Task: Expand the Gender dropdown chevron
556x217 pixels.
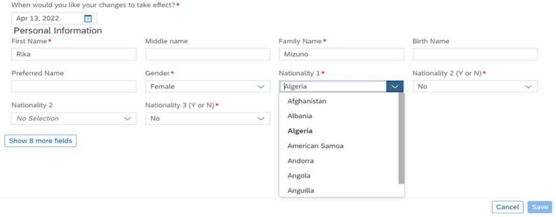Action: [261, 87]
